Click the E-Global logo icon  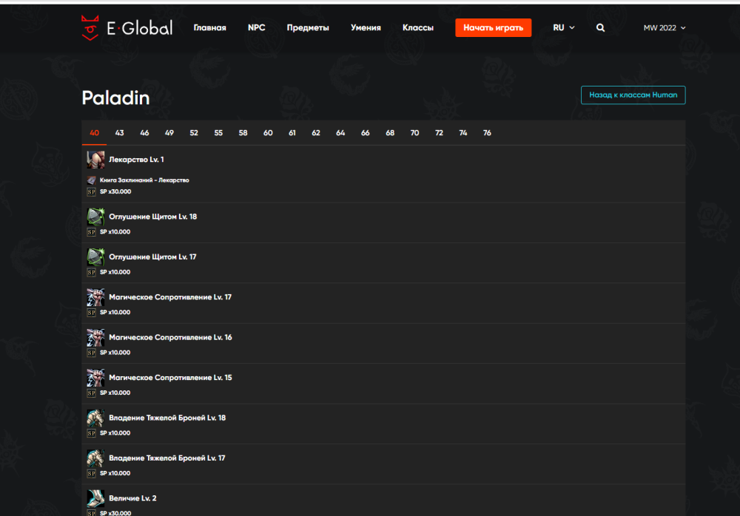coord(90,28)
